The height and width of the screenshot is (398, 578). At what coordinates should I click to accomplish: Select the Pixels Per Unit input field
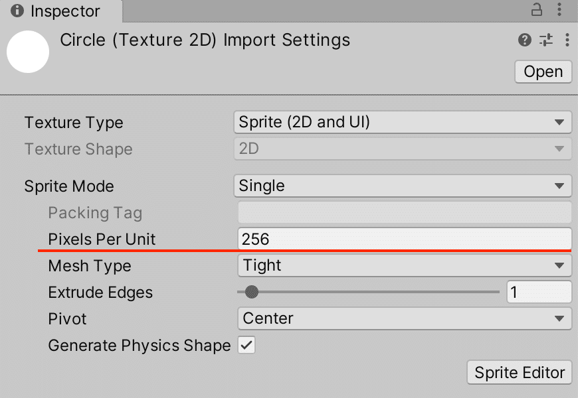pos(403,238)
